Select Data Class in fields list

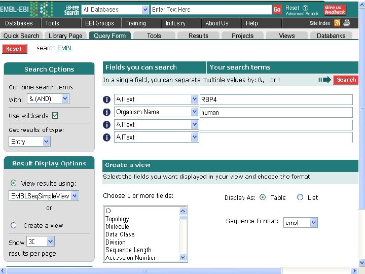(x=120, y=234)
